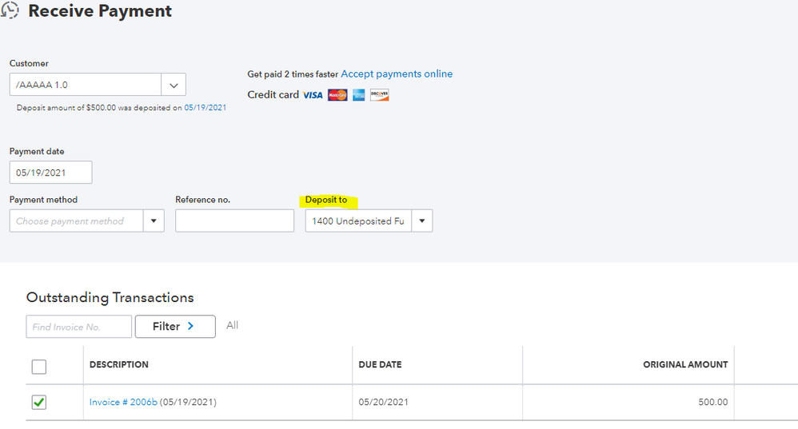The image size is (798, 429).
Task: Uncheck the Invoice # 2006b checkbox
Action: [x=38, y=402]
